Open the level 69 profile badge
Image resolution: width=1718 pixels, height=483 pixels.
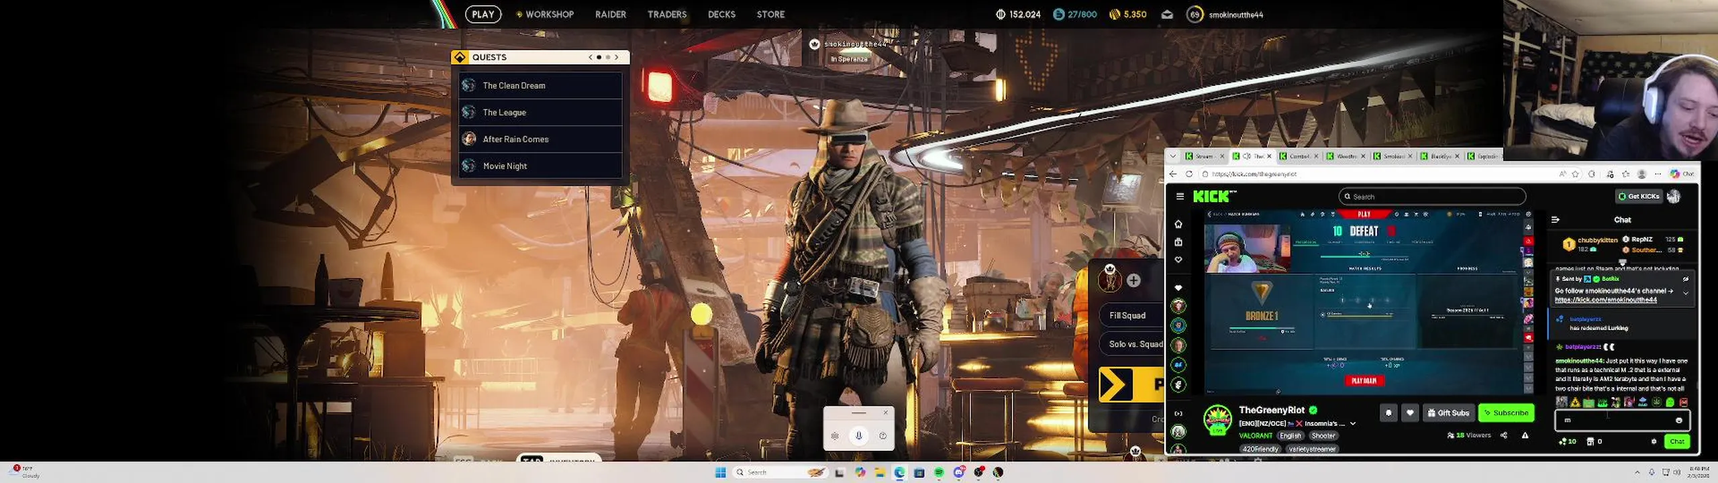(x=1195, y=14)
